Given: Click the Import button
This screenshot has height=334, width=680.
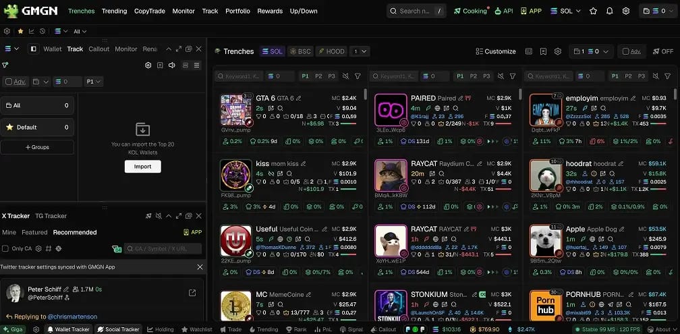Looking at the screenshot, I should [143, 166].
